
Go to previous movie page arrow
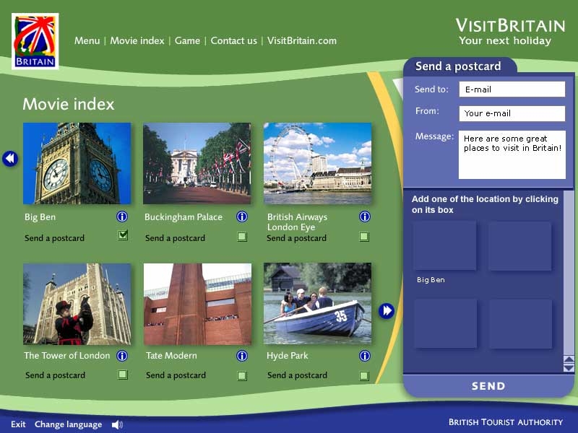tap(10, 159)
